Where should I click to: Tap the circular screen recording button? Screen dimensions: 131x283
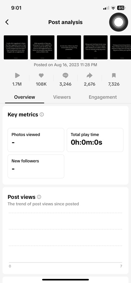119,22
